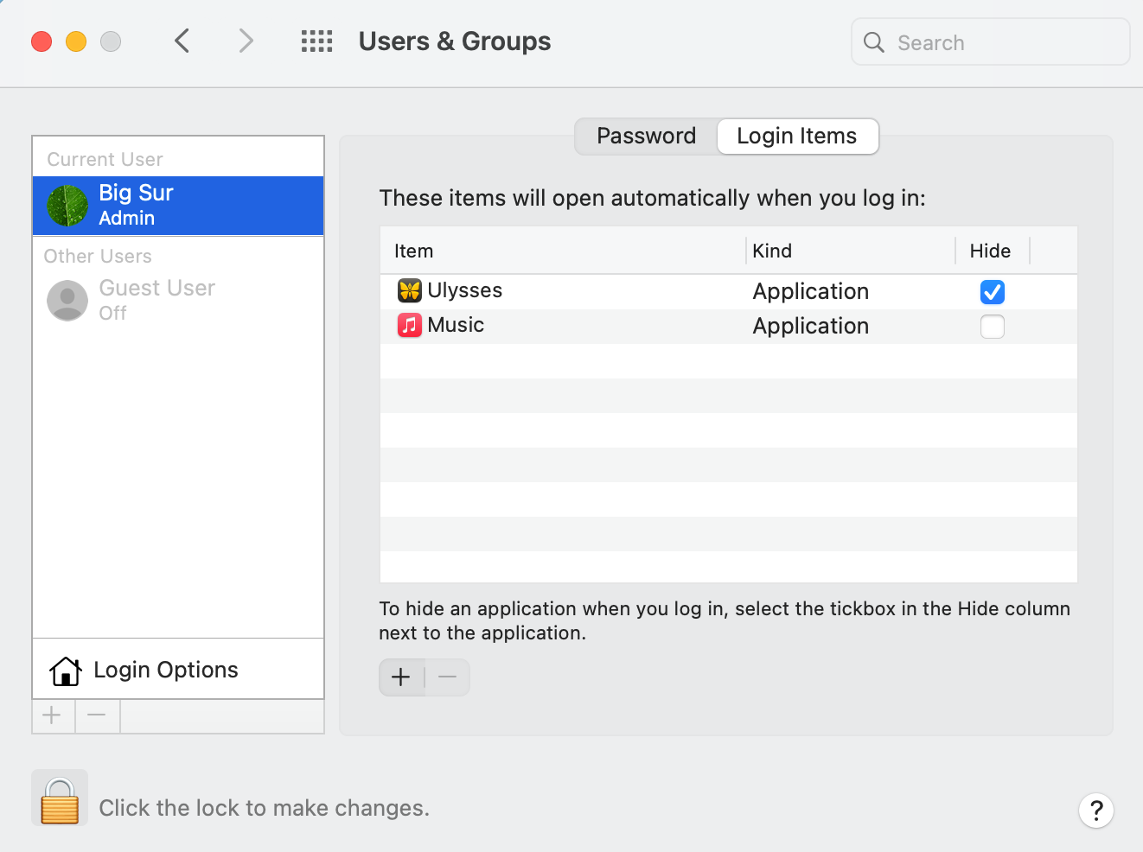Viewport: 1143px width, 852px height.
Task: Stay on the Login Items tab
Action: point(796,136)
